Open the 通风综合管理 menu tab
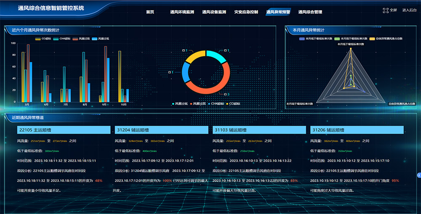421x214 pixels. click(310, 12)
